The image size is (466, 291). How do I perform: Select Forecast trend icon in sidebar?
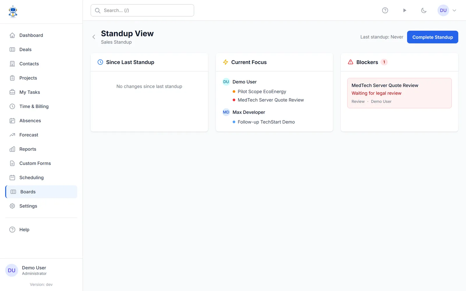[x=12, y=135]
